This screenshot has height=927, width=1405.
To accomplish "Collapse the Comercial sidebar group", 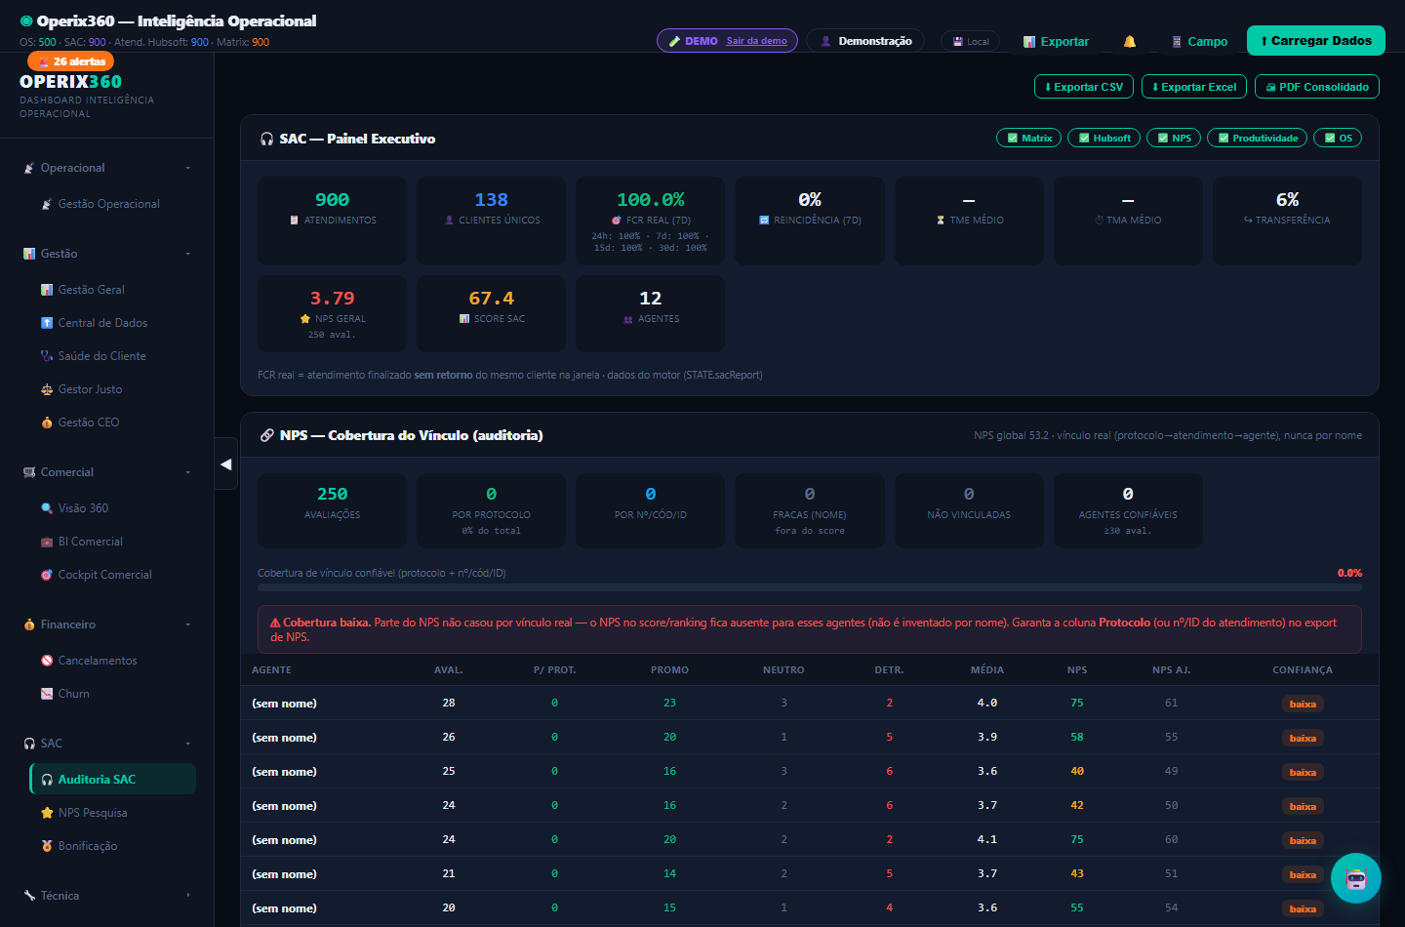I will pyautogui.click(x=107, y=472).
